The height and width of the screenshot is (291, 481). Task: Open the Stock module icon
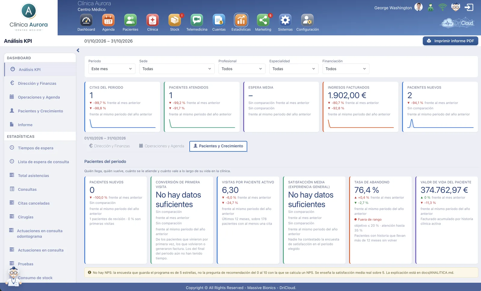(x=175, y=20)
